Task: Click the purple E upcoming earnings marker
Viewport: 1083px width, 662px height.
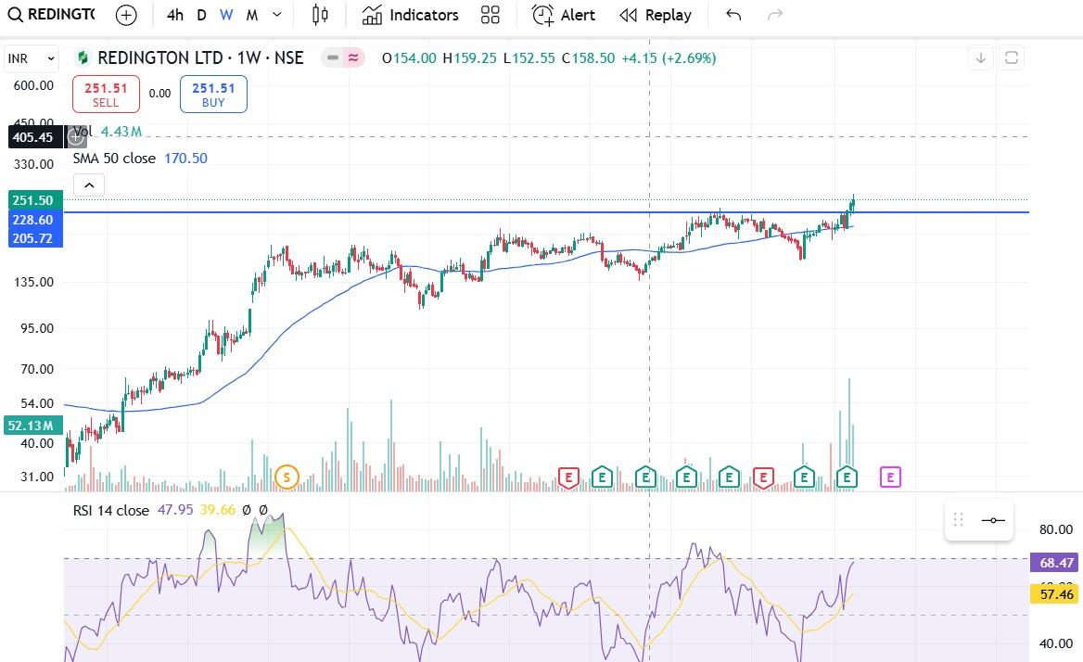Action: click(890, 477)
